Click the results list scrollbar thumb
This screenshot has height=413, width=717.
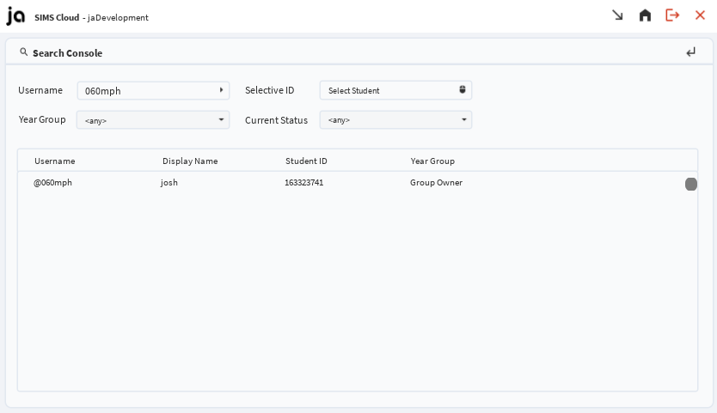point(691,184)
